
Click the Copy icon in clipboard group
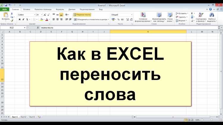(x=12, y=17)
